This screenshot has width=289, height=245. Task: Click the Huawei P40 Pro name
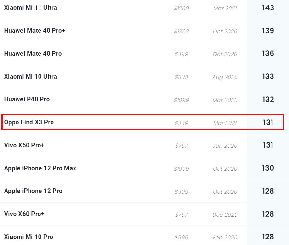(x=27, y=99)
